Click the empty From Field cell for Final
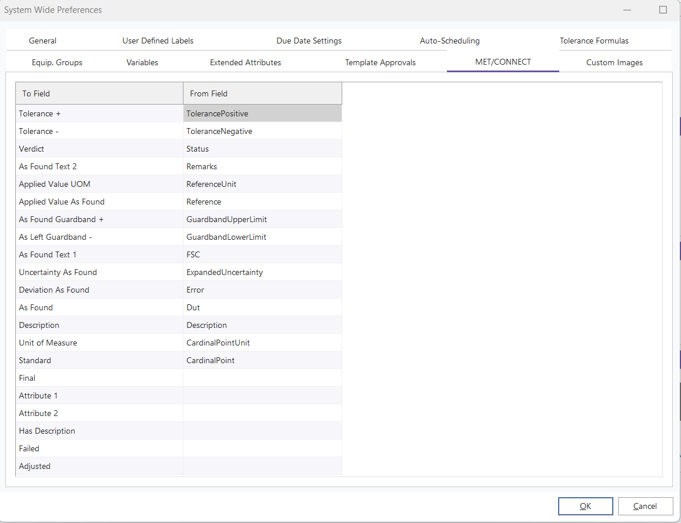The width and height of the screenshot is (681, 523). [262, 378]
